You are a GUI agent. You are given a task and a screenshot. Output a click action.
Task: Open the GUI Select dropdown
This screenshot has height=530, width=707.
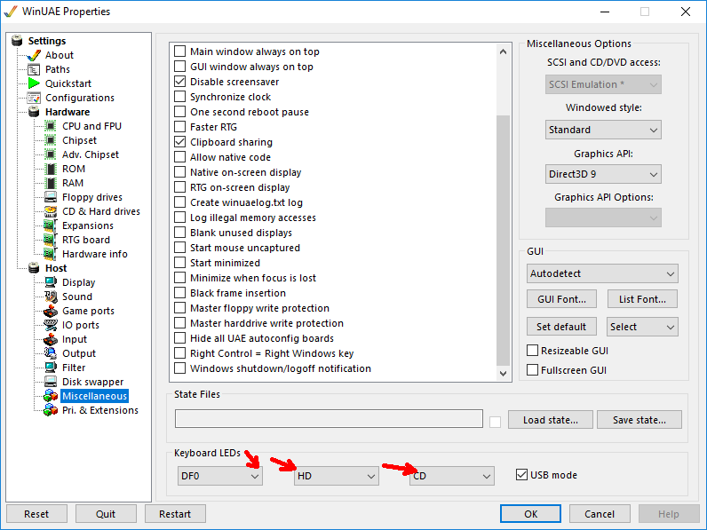pyautogui.click(x=642, y=327)
